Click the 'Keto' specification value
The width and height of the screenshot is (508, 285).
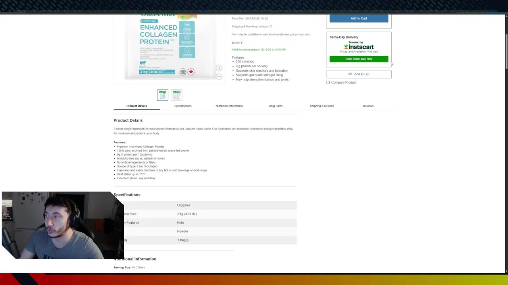tap(181, 222)
